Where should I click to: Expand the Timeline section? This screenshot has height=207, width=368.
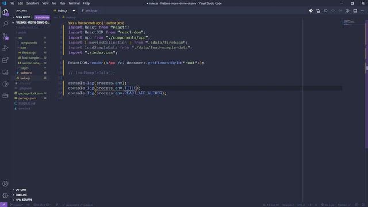coord(21,194)
